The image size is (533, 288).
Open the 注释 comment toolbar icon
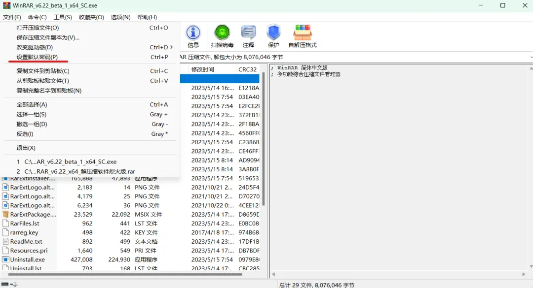pos(248,33)
